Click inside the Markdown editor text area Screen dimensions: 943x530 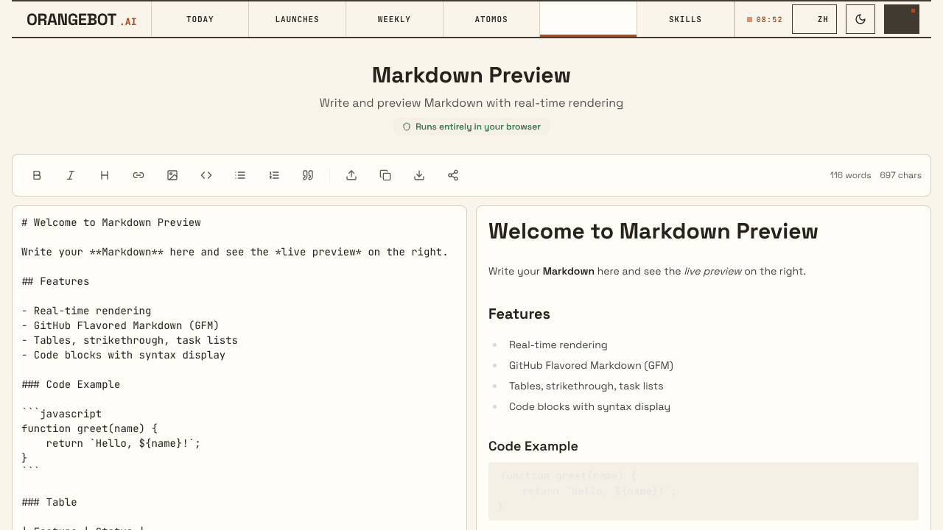(x=239, y=368)
